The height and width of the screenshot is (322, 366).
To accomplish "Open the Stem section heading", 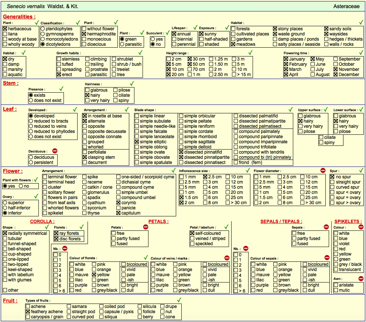I will [x=11, y=83].
